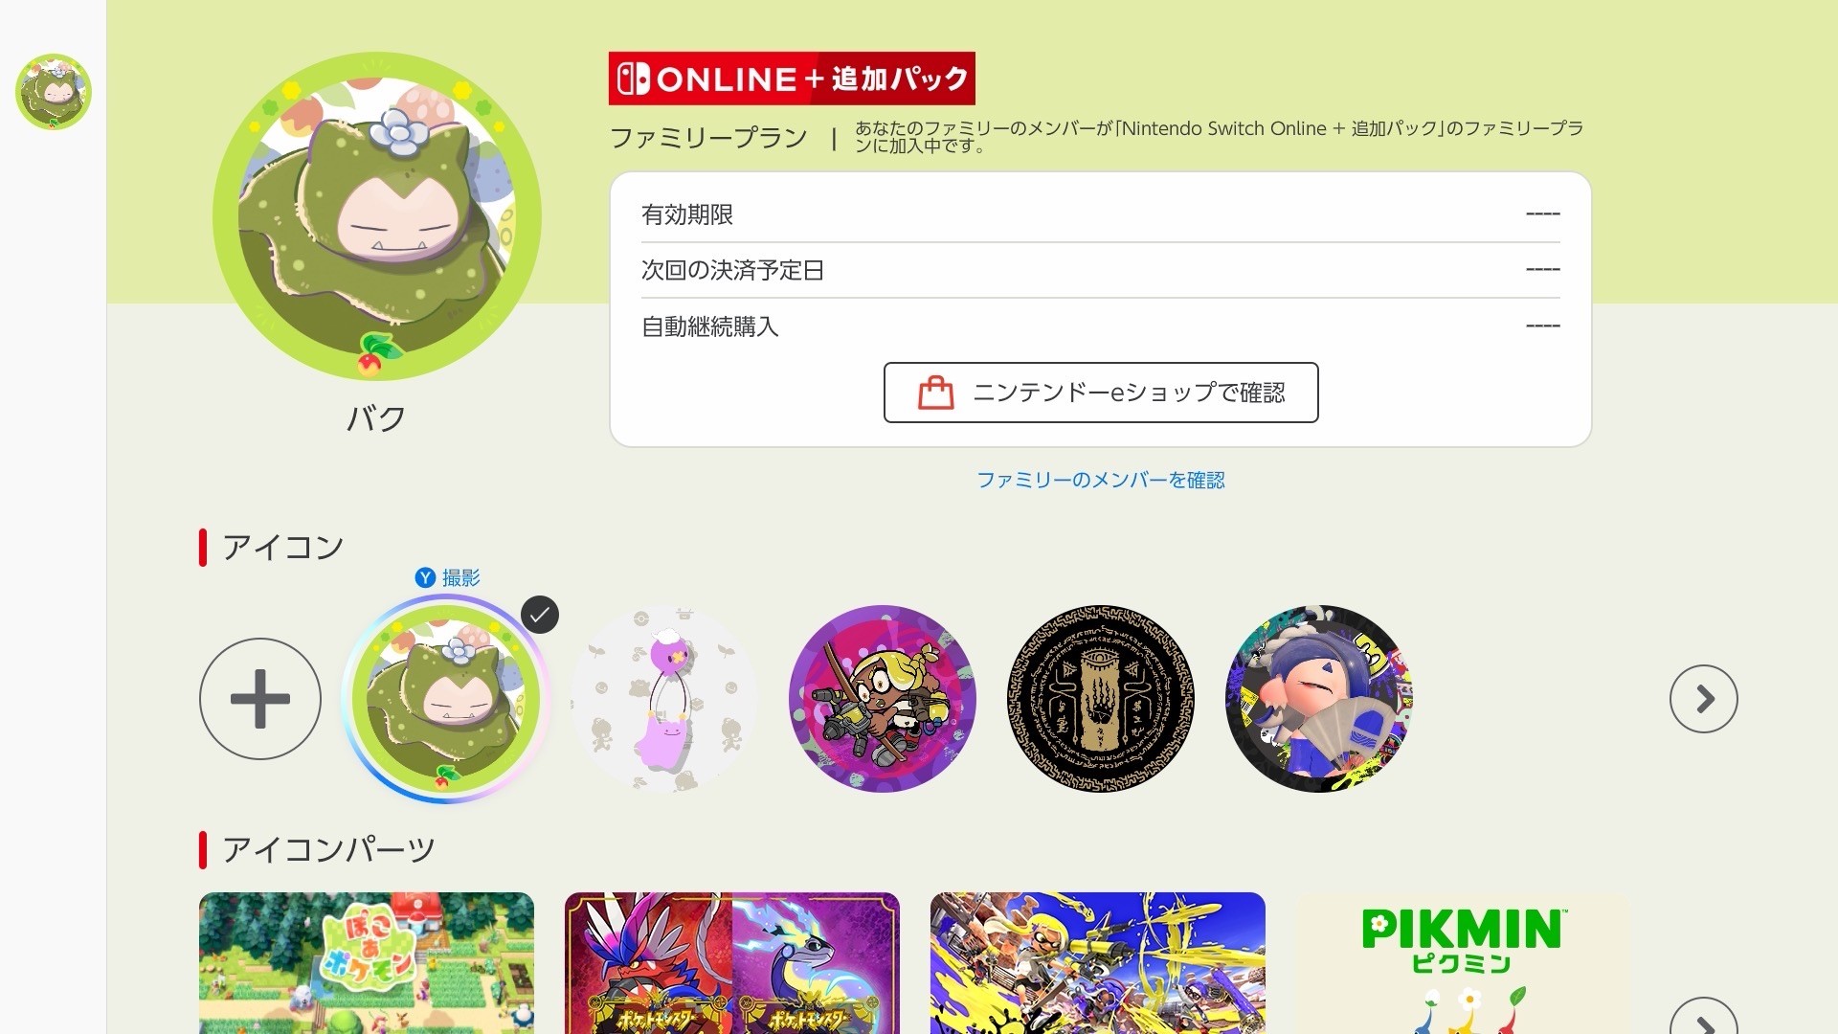This screenshot has width=1838, height=1034.
Task: Click the blue Y 撮影 capture button
Action: tap(447, 577)
